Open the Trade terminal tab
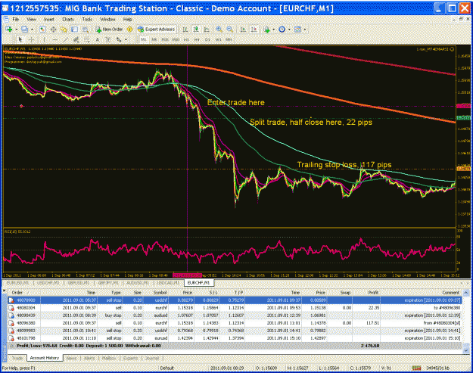The image size is (473, 373). tap(17, 358)
